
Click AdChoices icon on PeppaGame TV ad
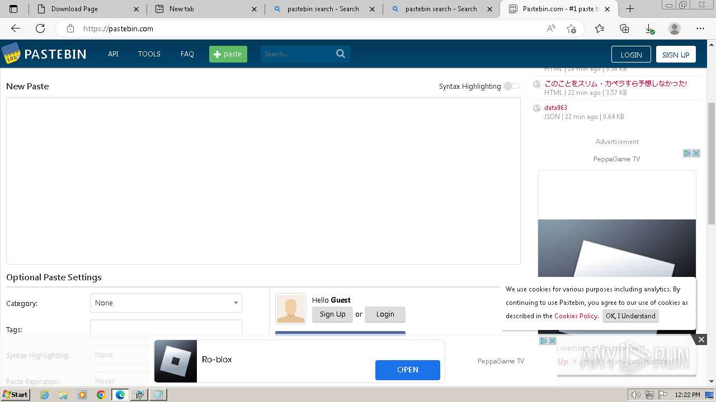tap(687, 153)
